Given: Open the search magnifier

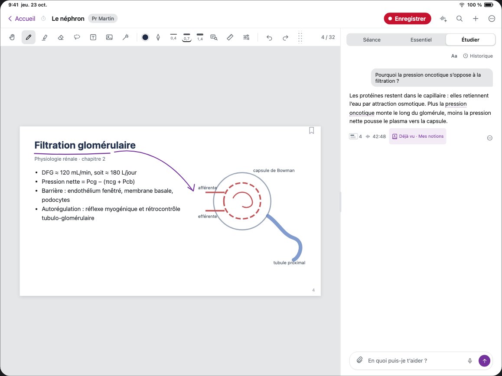Looking at the screenshot, I should coord(460,19).
